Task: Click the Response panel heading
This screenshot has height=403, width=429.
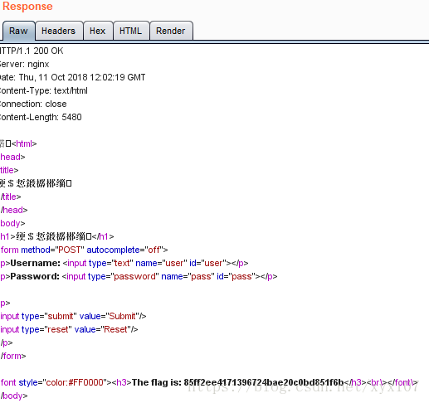Action: point(27,7)
